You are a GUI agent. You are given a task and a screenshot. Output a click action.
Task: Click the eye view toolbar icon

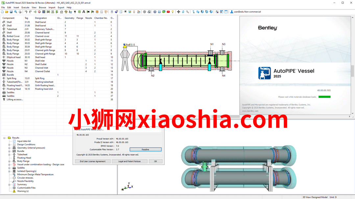pyautogui.click(x=125, y=12)
